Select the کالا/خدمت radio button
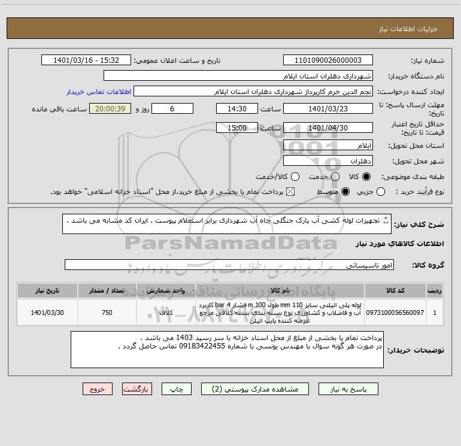The height and width of the screenshot is (446, 461). [x=295, y=177]
